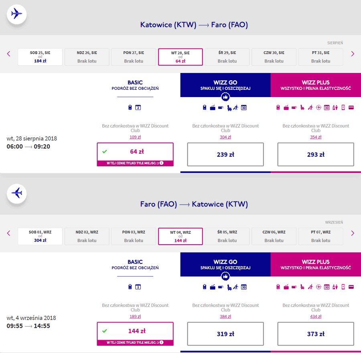Choose return date SOB 01, WRZ 304 zł
361x353 pixels.
tap(40, 236)
